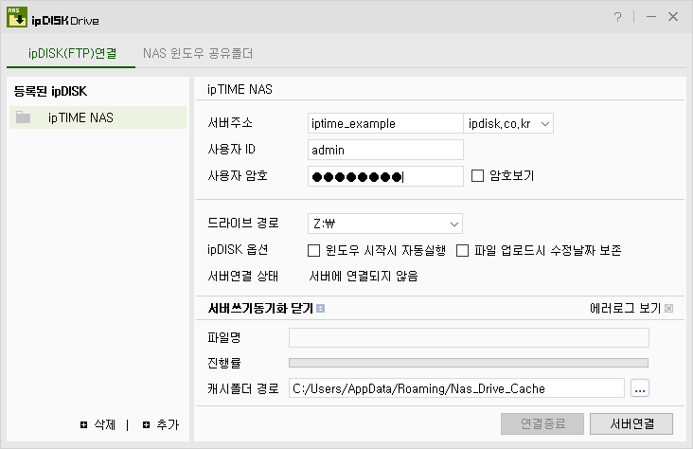Open 에러로그 보기 link
Screen dimensions: 693x449
(x=625, y=308)
